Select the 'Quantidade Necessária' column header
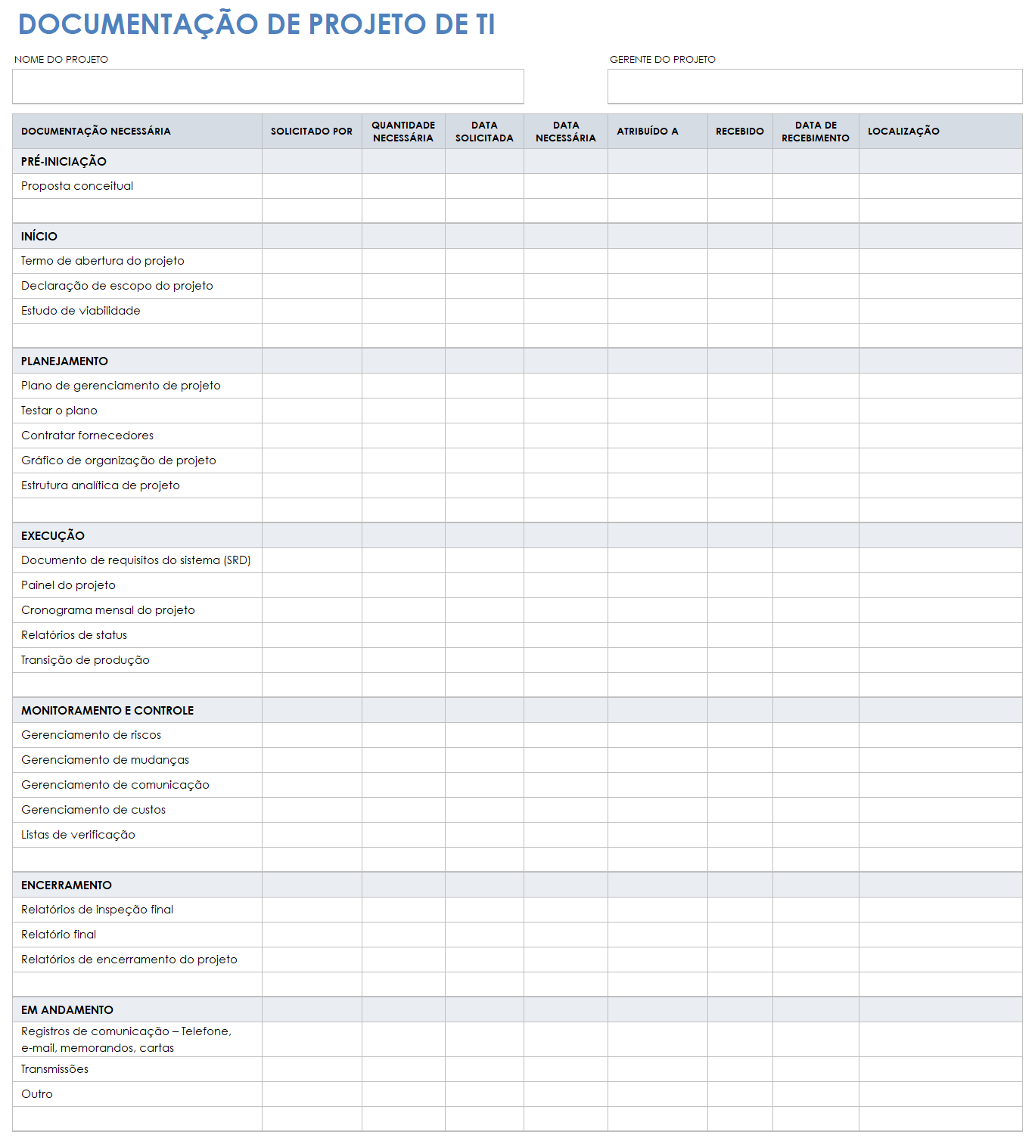 pos(403,132)
